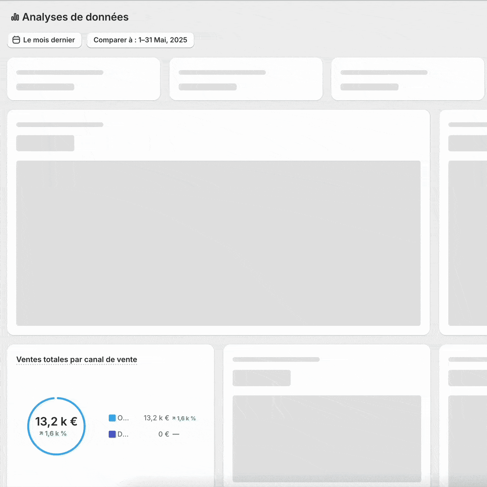Click the '13,2 k €' legend value
This screenshot has height=487, width=487.
click(156, 418)
